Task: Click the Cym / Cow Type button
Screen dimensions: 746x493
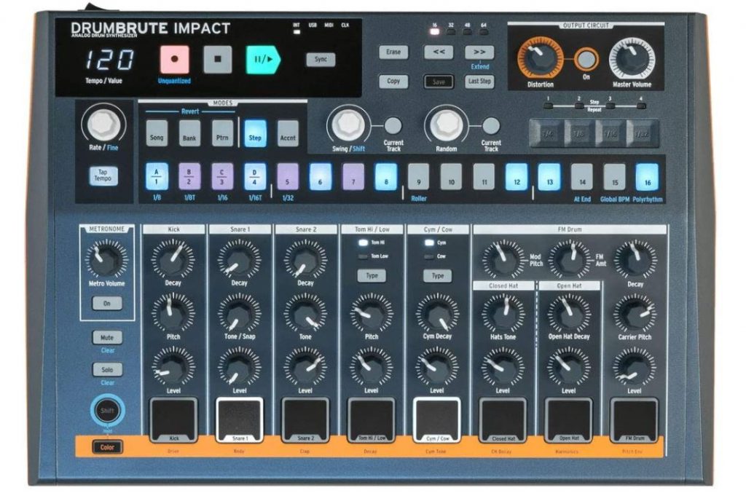Action: coord(438,276)
